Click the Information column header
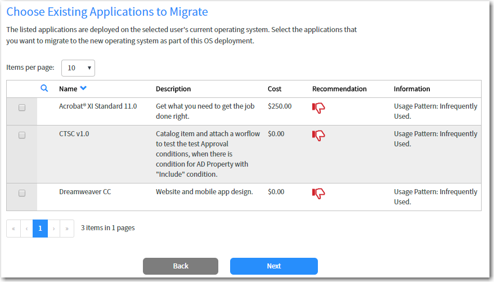The height and width of the screenshot is (282, 494). tap(412, 89)
